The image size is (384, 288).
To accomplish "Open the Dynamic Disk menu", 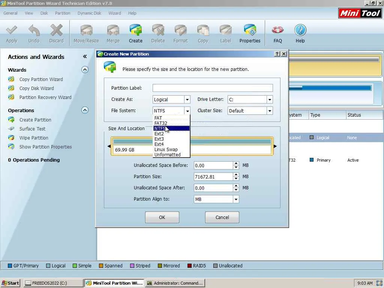I will [x=89, y=13].
